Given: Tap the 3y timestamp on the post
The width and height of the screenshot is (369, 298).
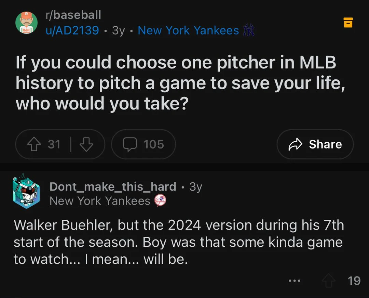Looking at the screenshot, I should [x=118, y=30].
